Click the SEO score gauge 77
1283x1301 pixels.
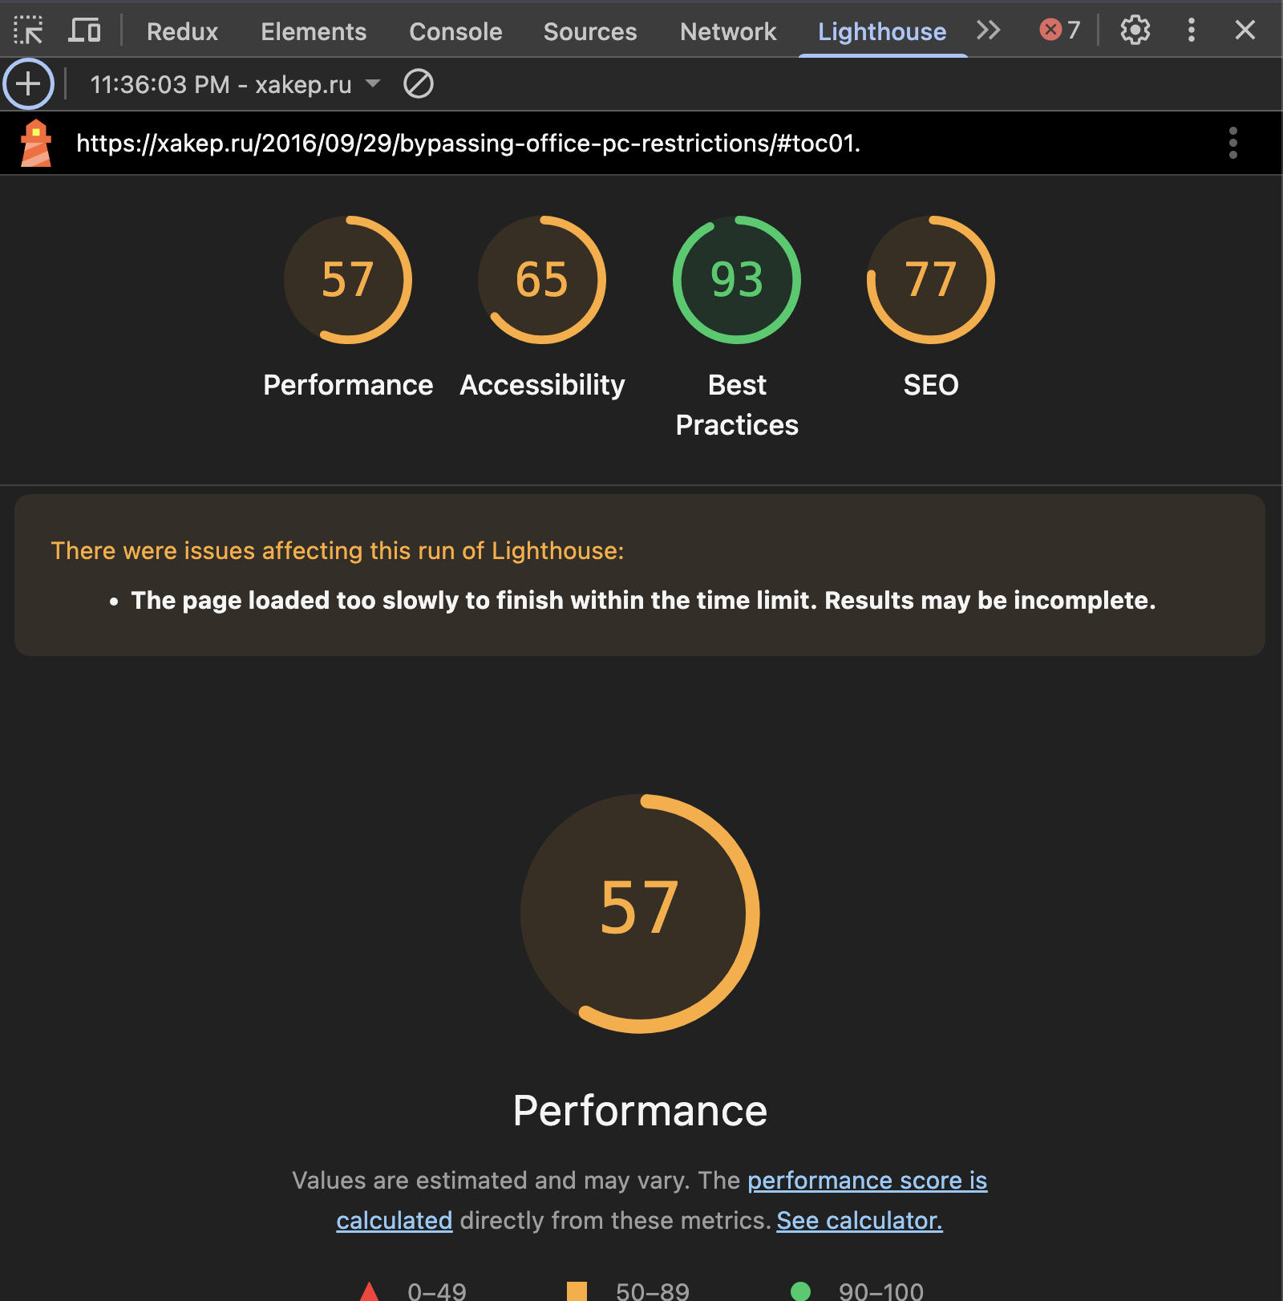(x=930, y=280)
